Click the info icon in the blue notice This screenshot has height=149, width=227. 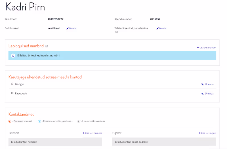tap(13, 55)
